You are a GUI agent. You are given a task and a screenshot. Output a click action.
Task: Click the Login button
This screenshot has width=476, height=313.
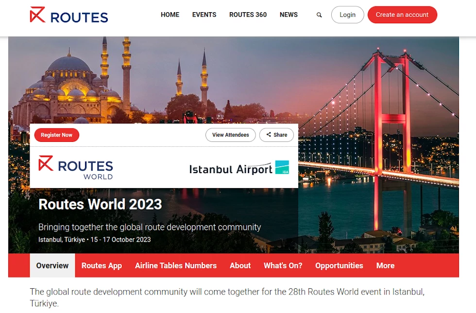(348, 15)
